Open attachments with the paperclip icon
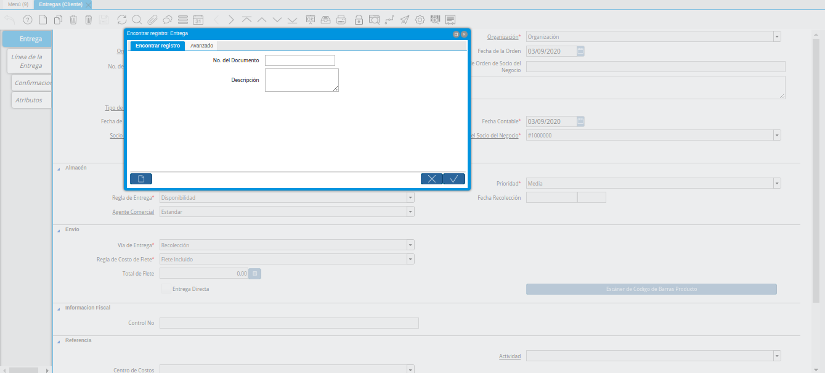The height and width of the screenshot is (373, 825). click(152, 20)
